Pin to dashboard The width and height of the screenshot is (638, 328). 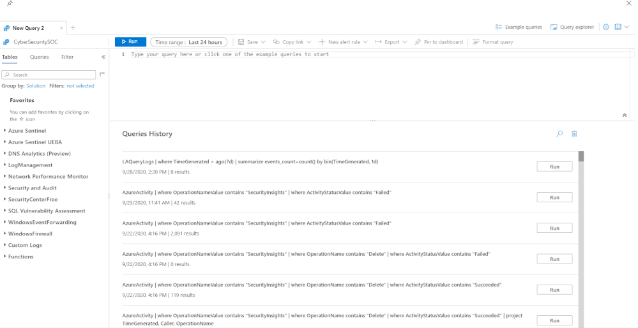pos(439,42)
